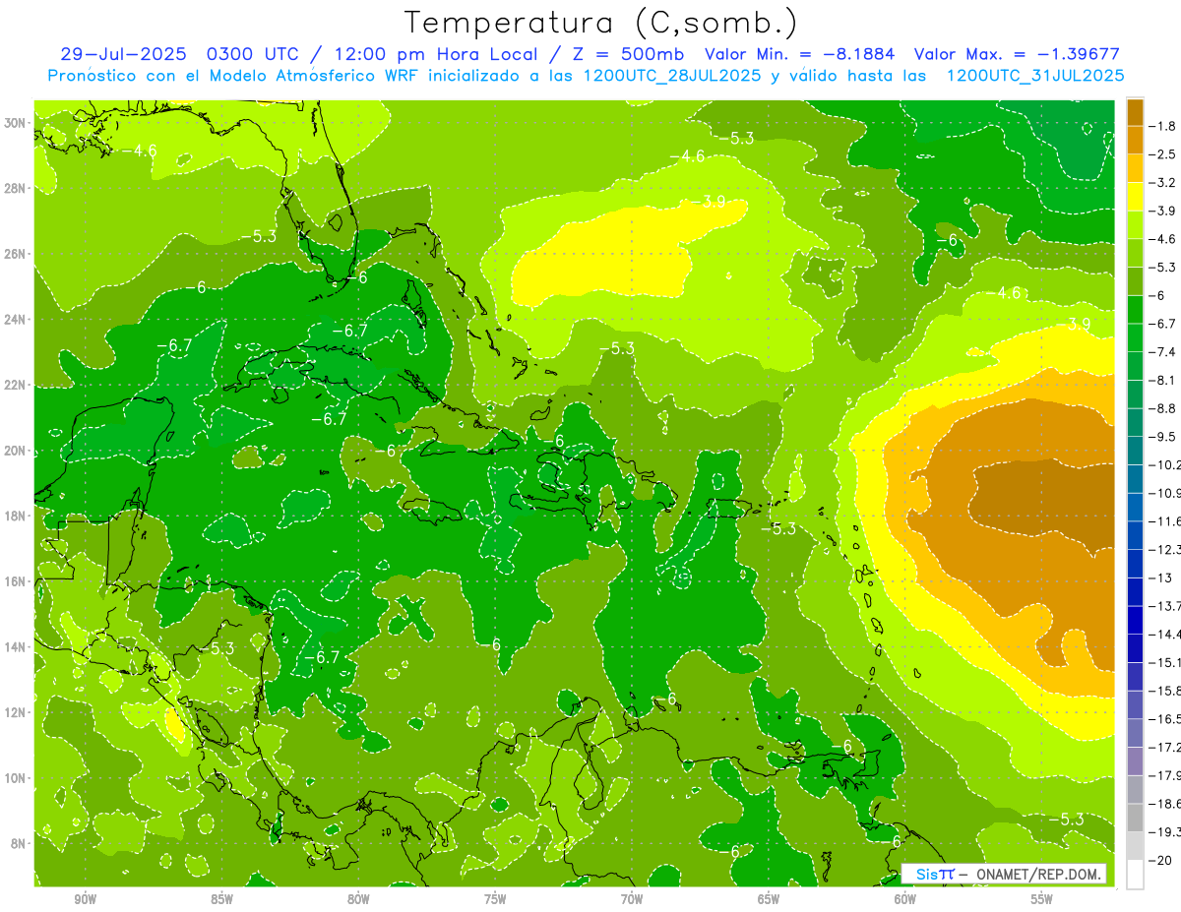Viewport: 1181px width, 912px height.
Task: Click the -7.4 label on the color legend
Action: tap(1163, 351)
